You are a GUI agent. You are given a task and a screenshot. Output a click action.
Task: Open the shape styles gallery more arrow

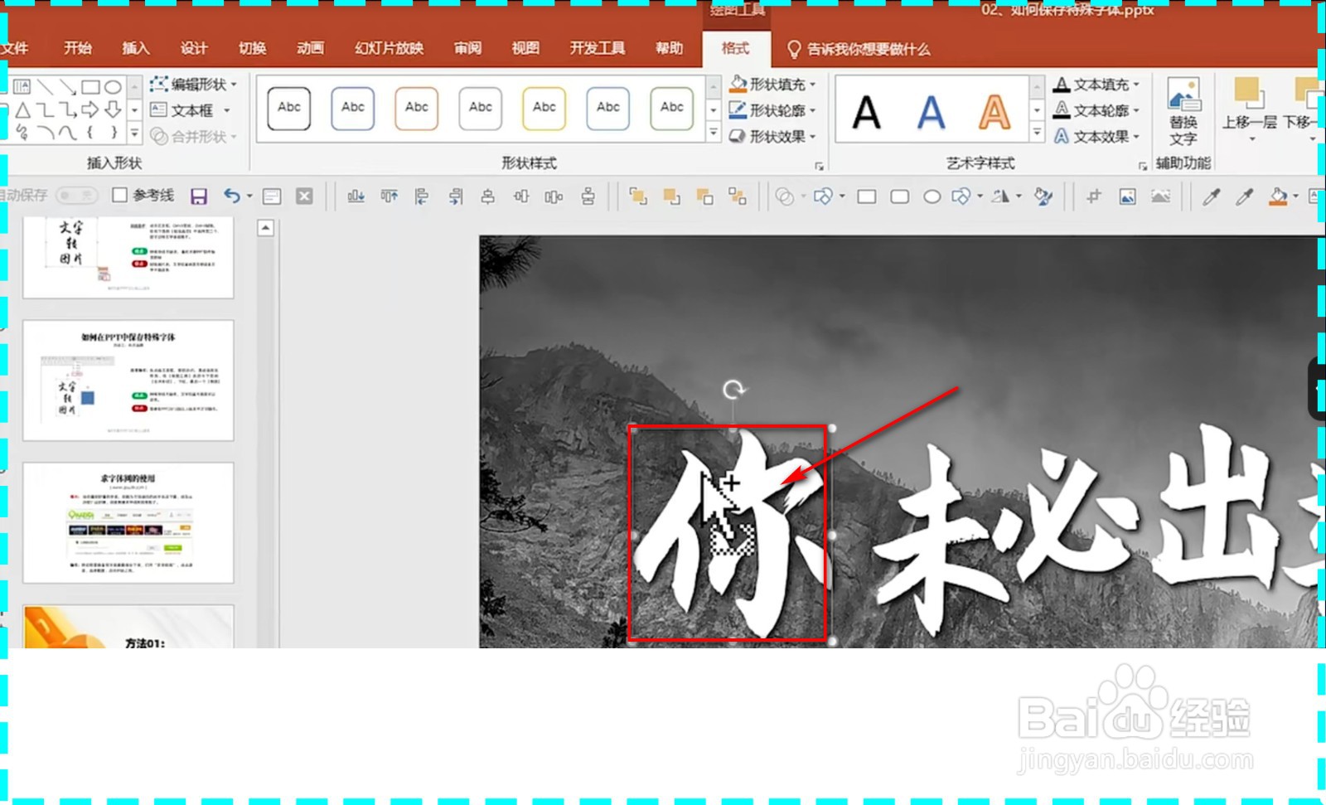point(714,130)
